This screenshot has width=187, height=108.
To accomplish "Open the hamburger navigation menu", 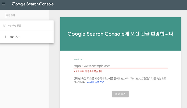I will click(x=4, y=4).
